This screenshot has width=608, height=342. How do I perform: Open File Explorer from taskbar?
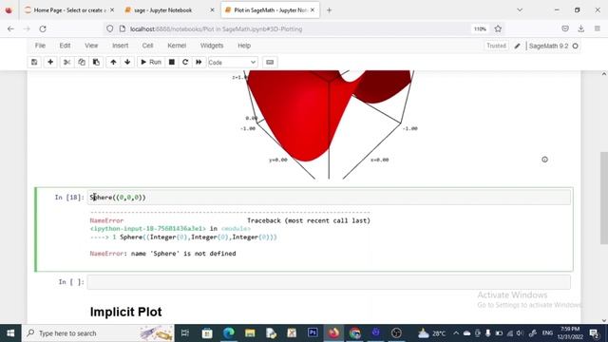pyautogui.click(x=250, y=333)
